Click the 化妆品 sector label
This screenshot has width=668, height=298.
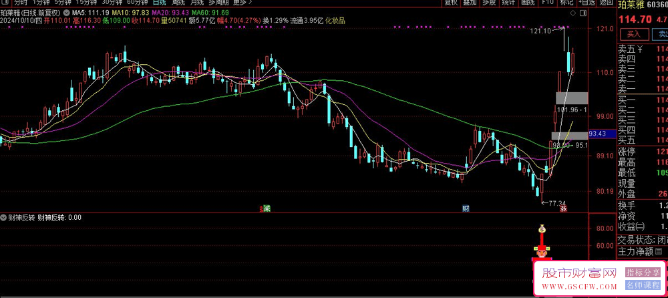[x=335, y=20]
